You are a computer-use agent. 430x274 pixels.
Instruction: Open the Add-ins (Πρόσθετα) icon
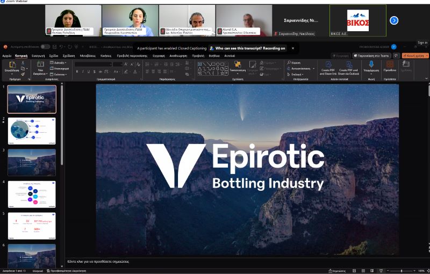pos(390,65)
